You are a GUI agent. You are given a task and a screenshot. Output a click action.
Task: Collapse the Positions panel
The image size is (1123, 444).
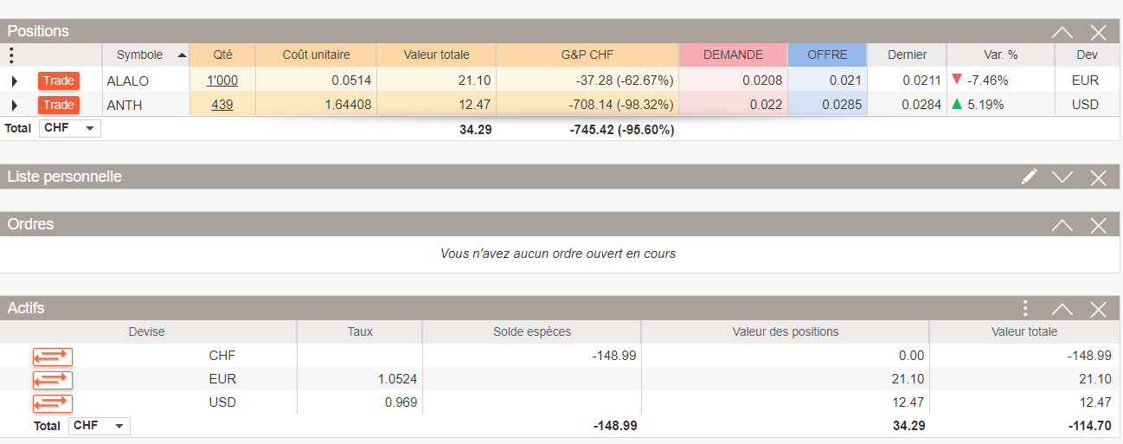[1062, 32]
